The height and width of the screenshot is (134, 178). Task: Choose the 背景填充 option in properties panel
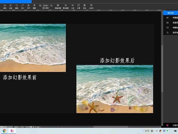[x=174, y=23]
